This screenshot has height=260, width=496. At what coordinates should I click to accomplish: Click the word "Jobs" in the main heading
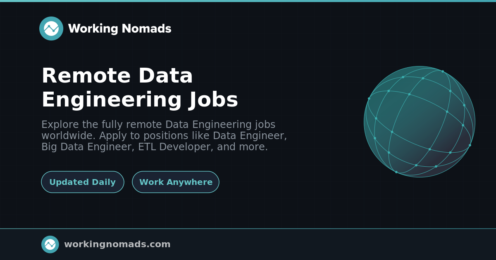214,100
